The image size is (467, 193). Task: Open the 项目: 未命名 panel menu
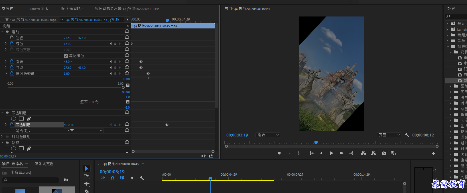27,164
